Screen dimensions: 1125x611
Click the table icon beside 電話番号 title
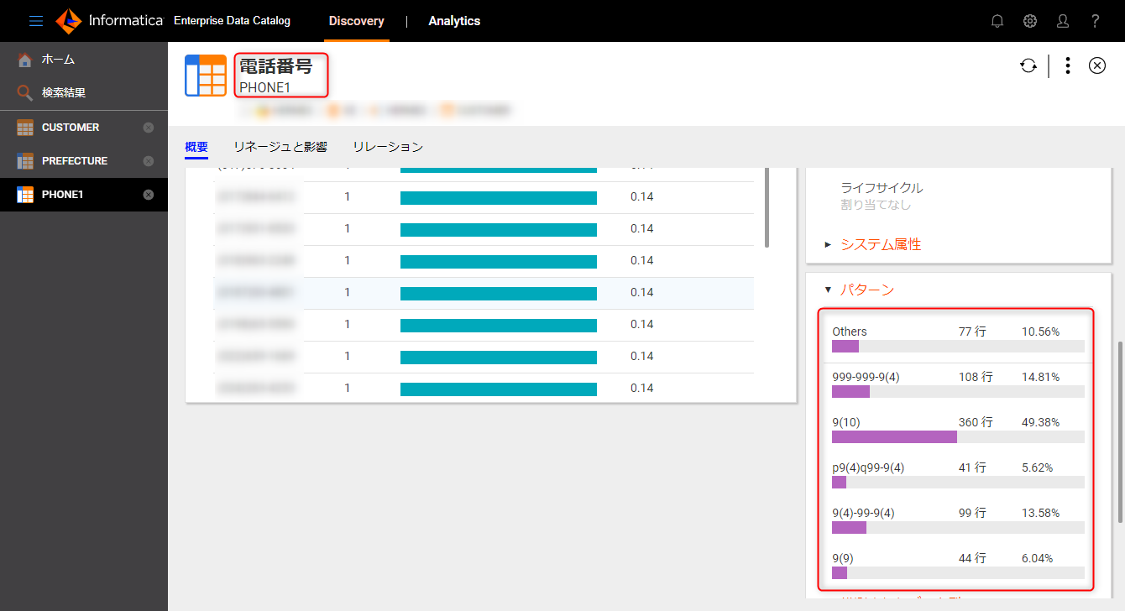(205, 75)
